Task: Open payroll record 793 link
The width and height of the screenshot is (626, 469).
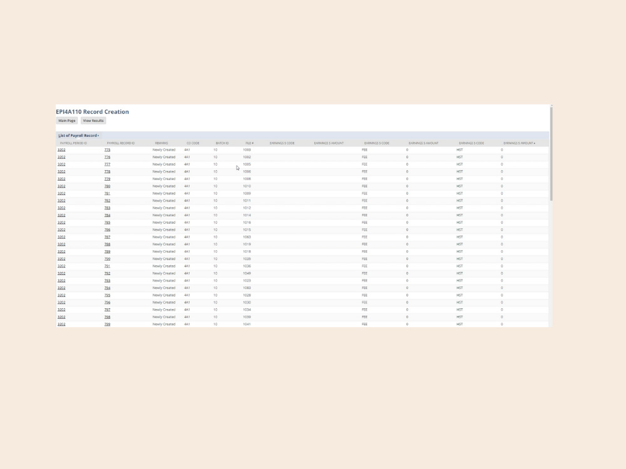Action: click(x=108, y=281)
